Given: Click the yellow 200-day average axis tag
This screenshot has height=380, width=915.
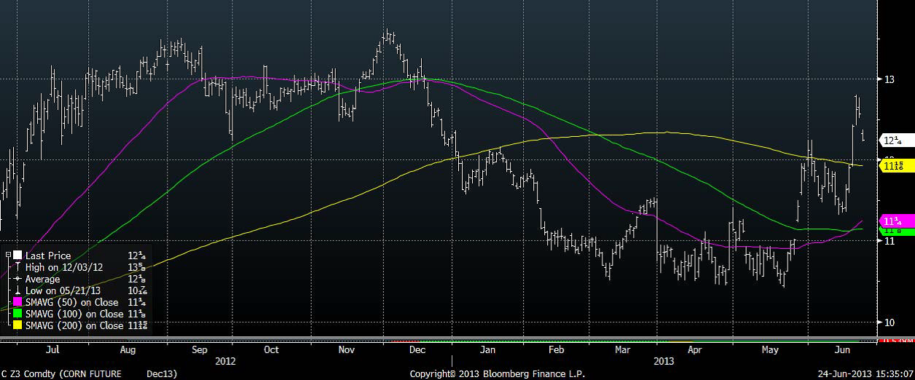Looking at the screenshot, I should (892, 166).
